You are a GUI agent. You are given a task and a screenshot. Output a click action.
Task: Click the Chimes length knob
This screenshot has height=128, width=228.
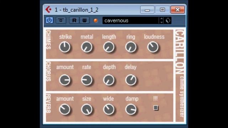pos(109,47)
